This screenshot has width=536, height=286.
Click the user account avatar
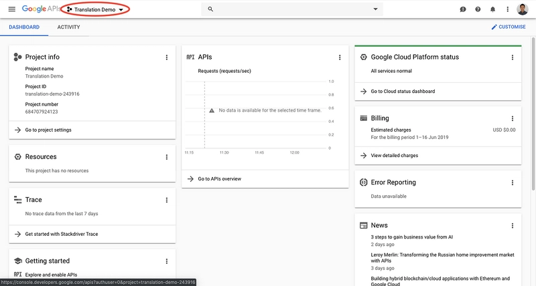[x=523, y=9]
